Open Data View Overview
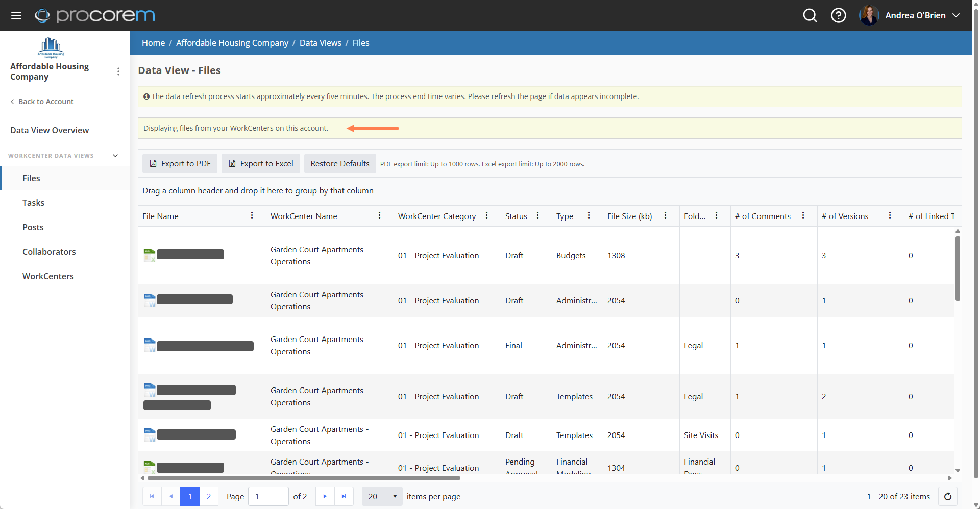Image resolution: width=980 pixels, height=509 pixels. 50,130
